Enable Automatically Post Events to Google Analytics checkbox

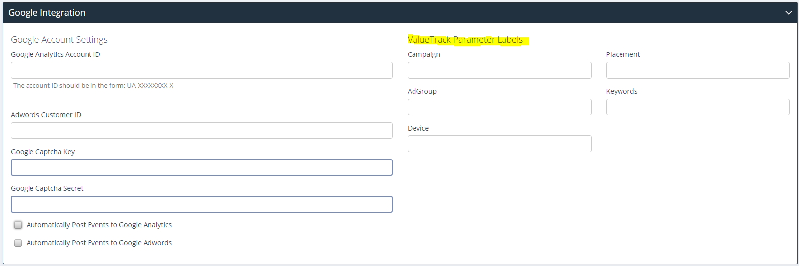pyautogui.click(x=18, y=225)
